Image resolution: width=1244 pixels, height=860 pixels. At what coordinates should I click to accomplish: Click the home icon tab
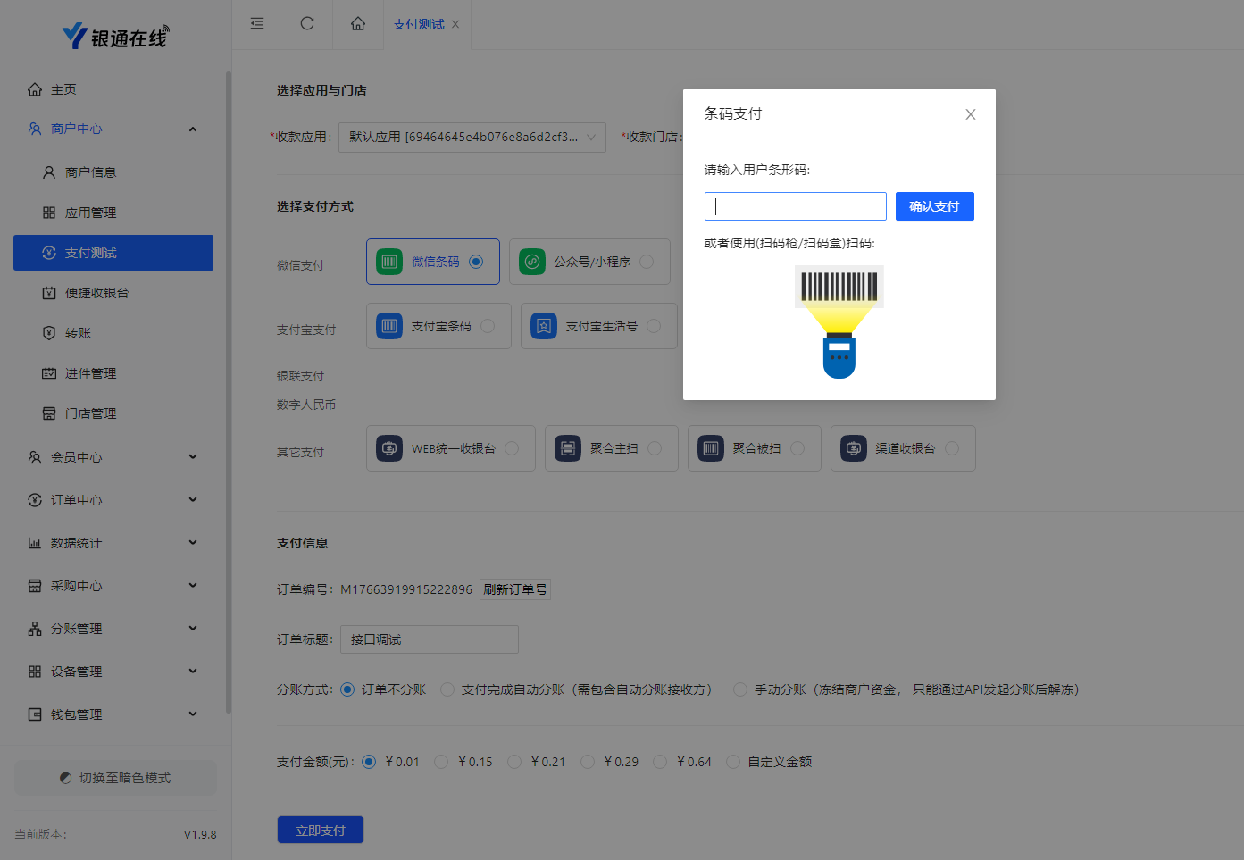point(358,24)
